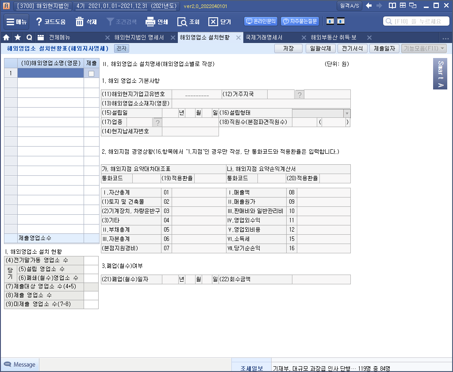Close the 국제거래명세서 tab

(x=303, y=38)
